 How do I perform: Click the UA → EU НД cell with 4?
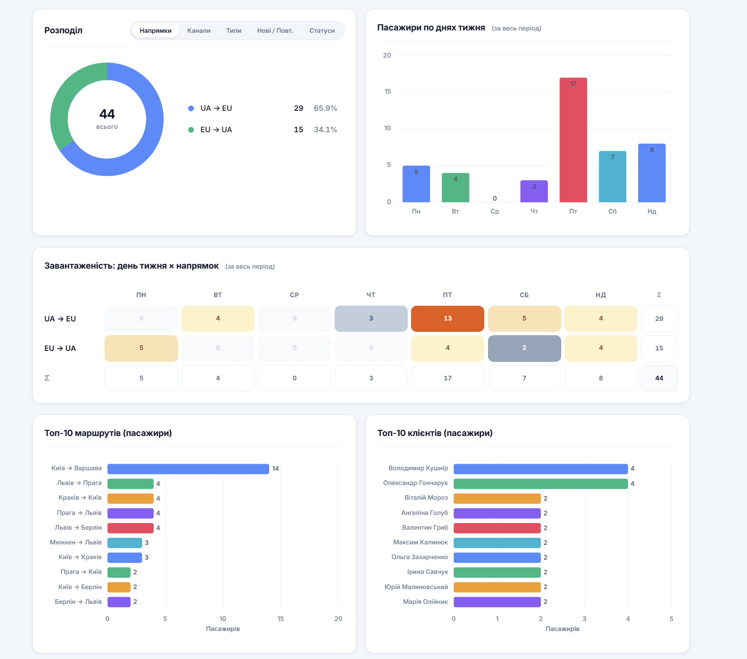pos(601,319)
